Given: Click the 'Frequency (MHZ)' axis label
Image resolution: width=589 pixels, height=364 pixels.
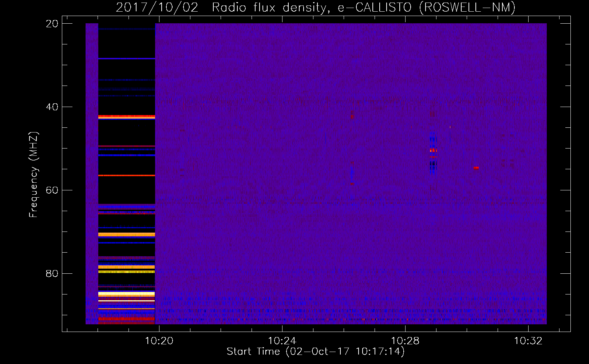Looking at the screenshot, I should pos(33,175).
